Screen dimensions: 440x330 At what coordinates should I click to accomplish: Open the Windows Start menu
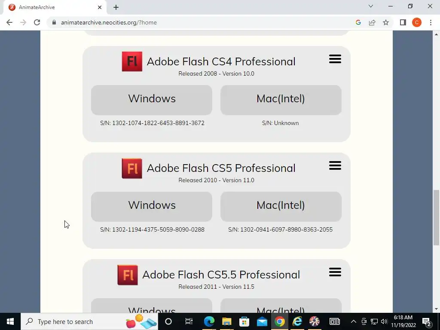tap(10, 321)
